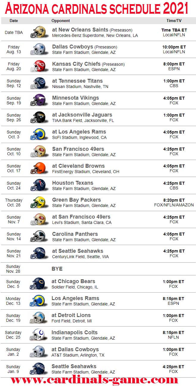Select the Detroit Lions helmet icon
The height and width of the screenshot is (386, 196).
tap(37, 318)
